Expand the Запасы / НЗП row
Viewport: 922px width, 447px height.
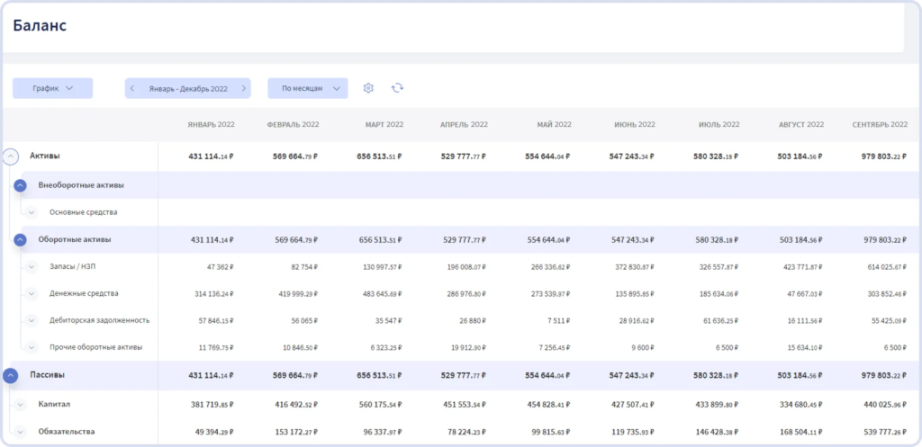pyautogui.click(x=32, y=267)
